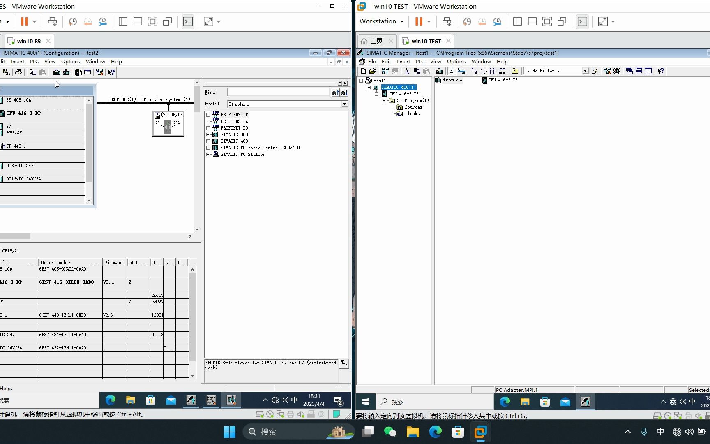The height and width of the screenshot is (444, 710).
Task: Click the context Help arrow icon in SIMATIC Manager
Action: (x=661, y=71)
